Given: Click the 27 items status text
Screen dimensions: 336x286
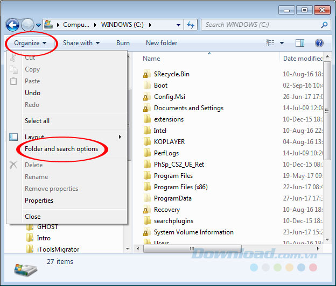Looking at the screenshot, I should (60, 262).
